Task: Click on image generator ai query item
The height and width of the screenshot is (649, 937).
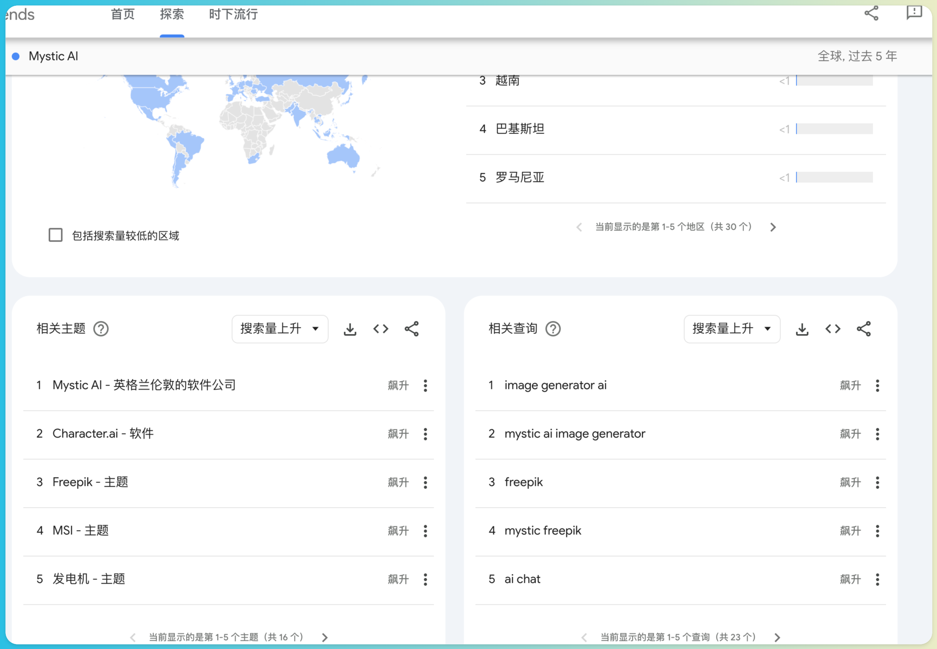Action: tap(558, 385)
